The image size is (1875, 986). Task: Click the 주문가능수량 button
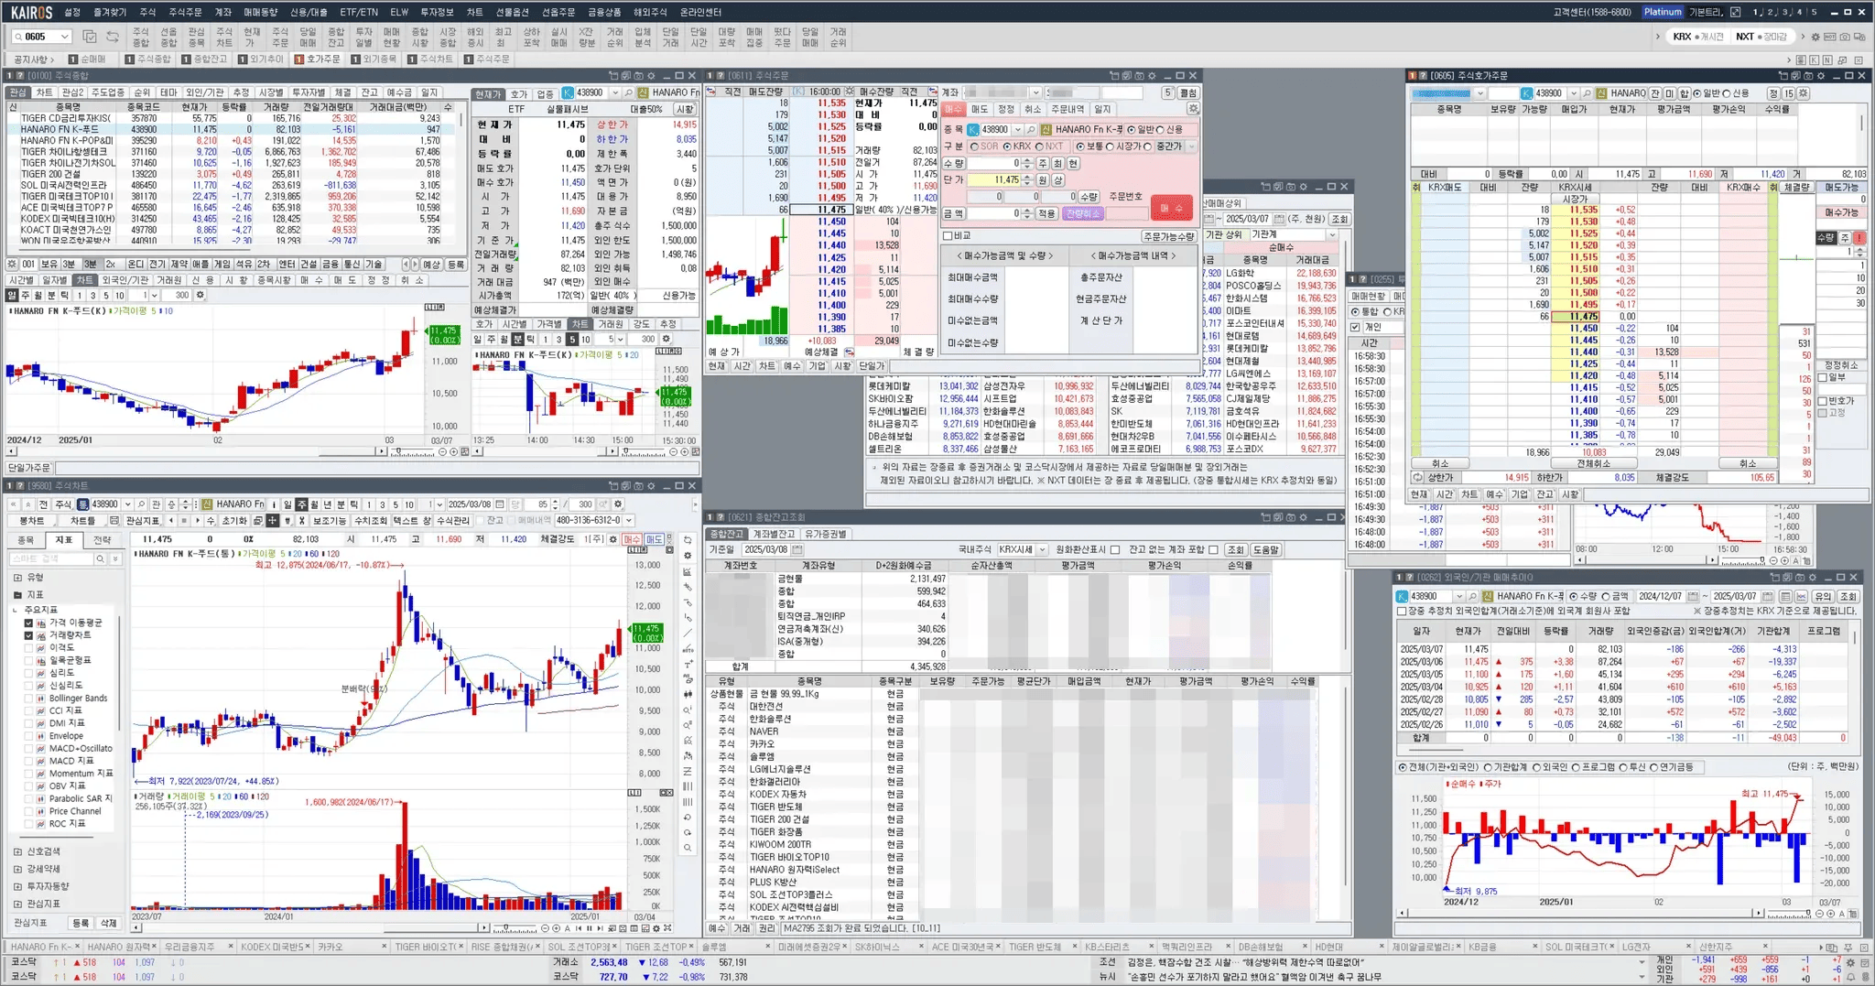pyautogui.click(x=1168, y=235)
